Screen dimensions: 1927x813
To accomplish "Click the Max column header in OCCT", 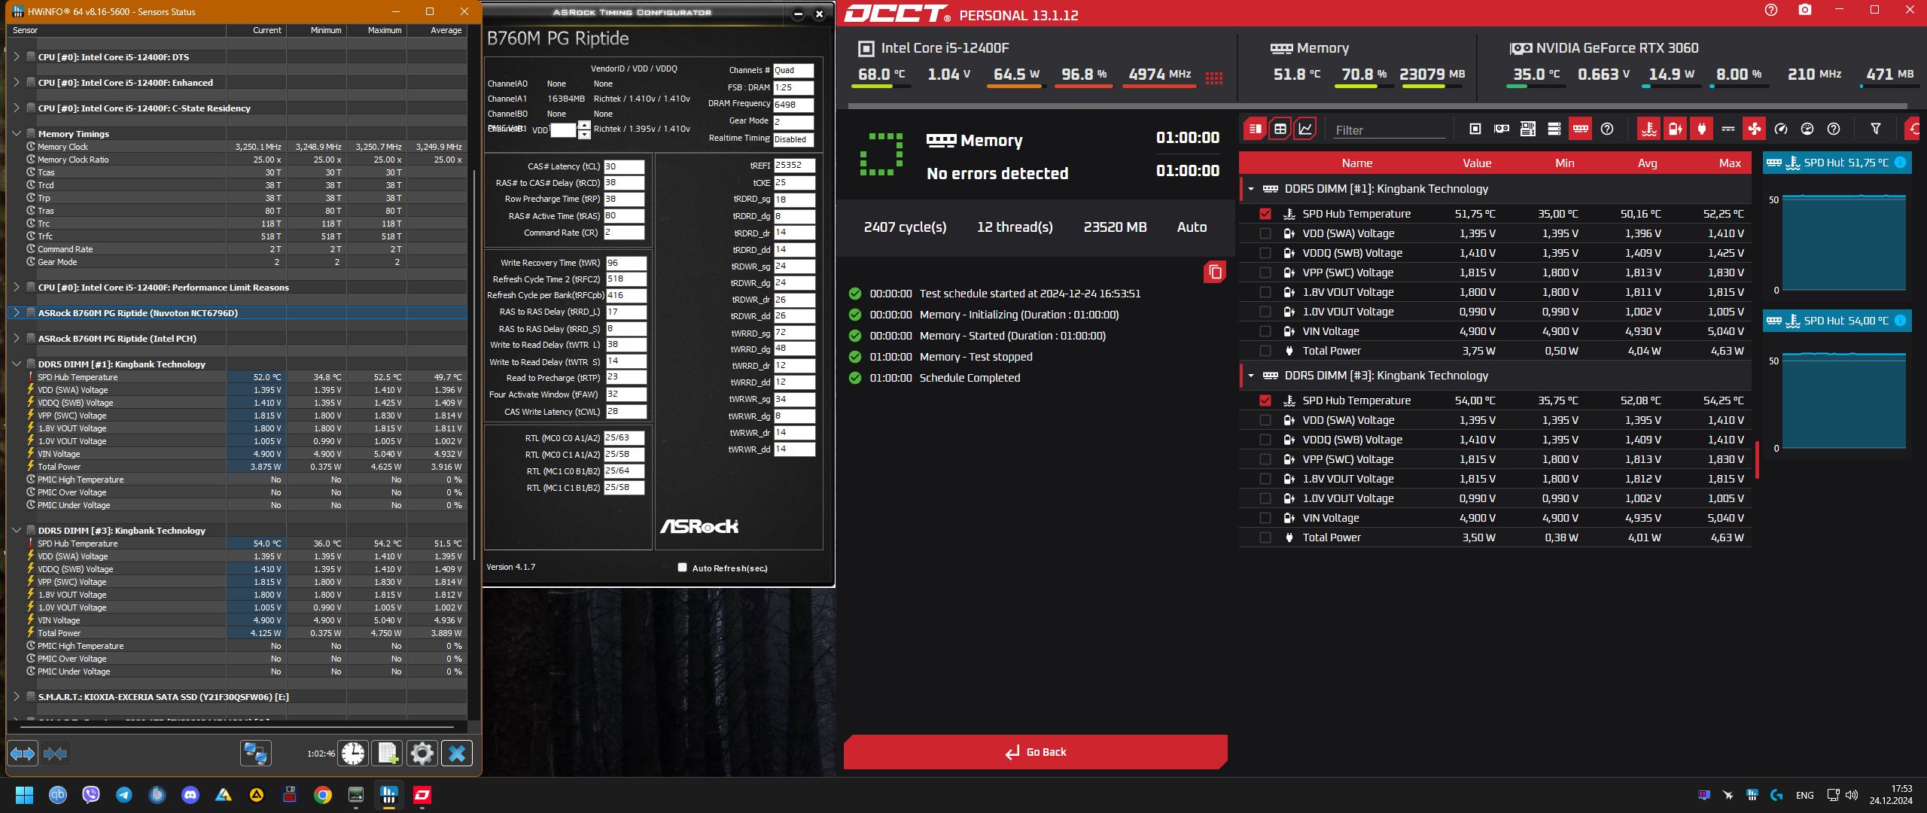I will click(x=1730, y=163).
